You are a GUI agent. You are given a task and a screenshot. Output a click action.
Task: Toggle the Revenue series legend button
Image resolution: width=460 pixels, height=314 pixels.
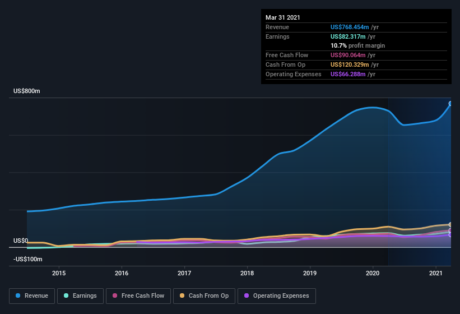[32, 296]
